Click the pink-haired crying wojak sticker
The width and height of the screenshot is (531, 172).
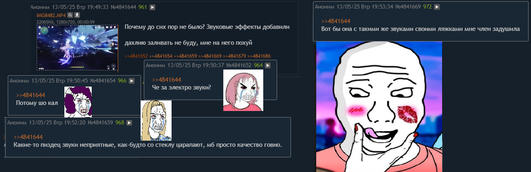[x=243, y=90]
